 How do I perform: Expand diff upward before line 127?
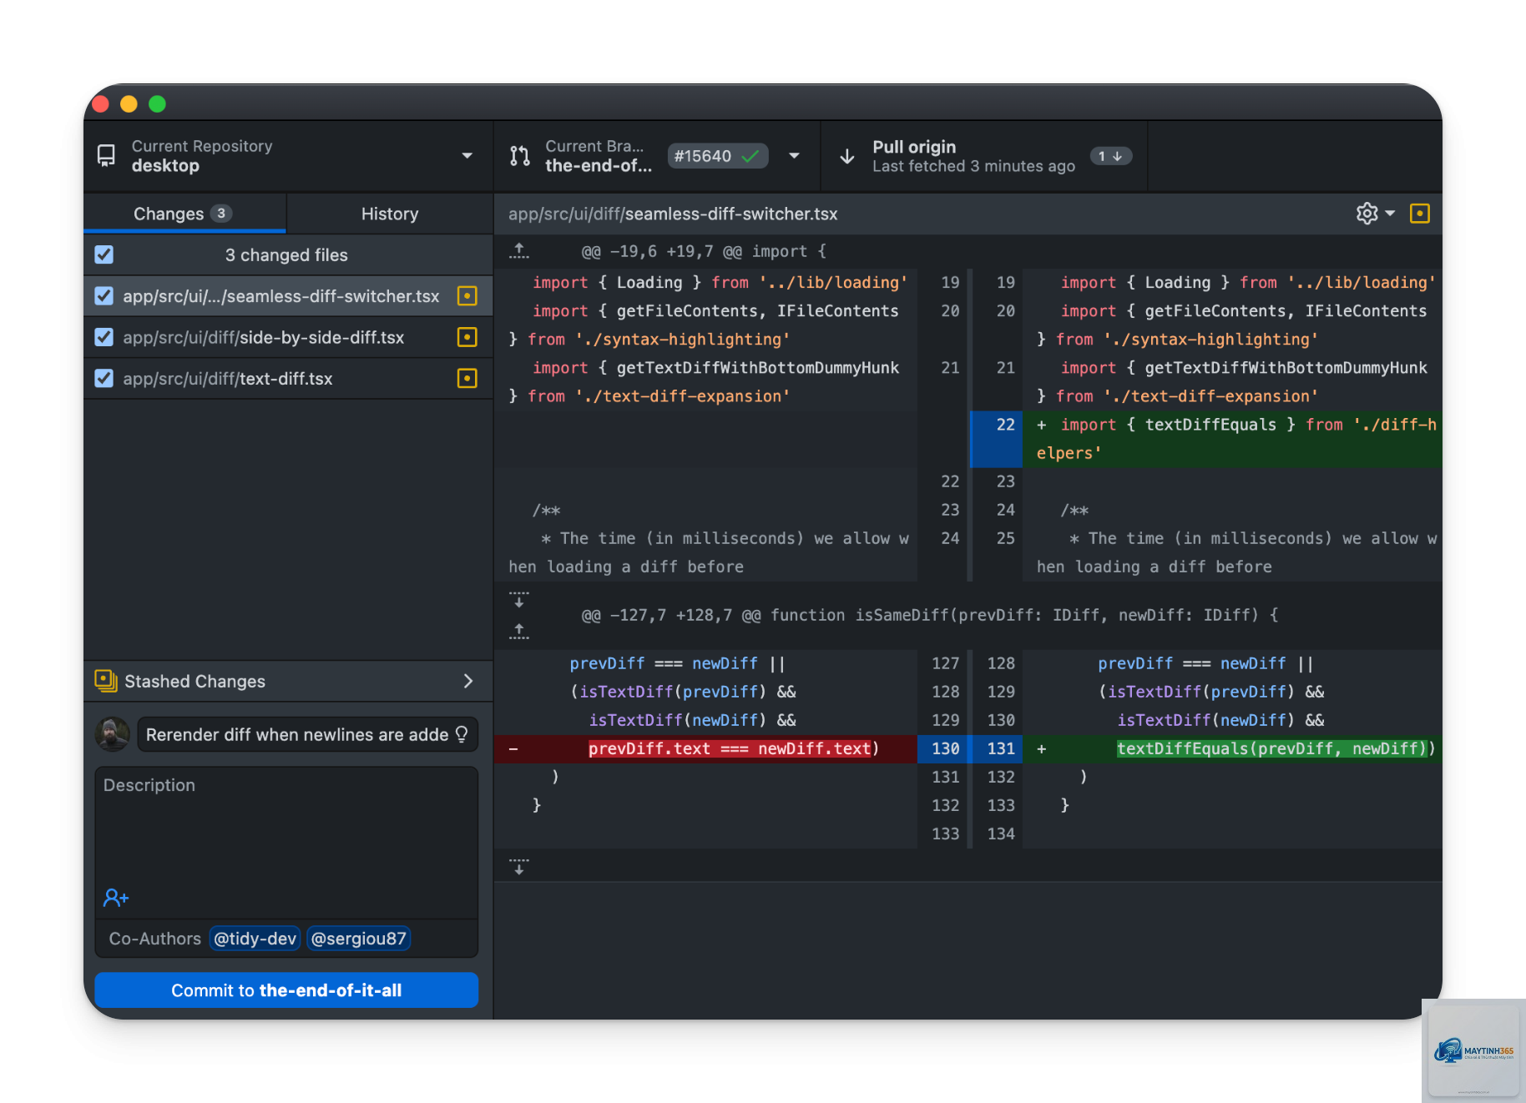coord(519,631)
